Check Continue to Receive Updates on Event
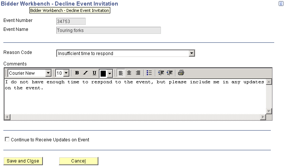 [x=7, y=139]
